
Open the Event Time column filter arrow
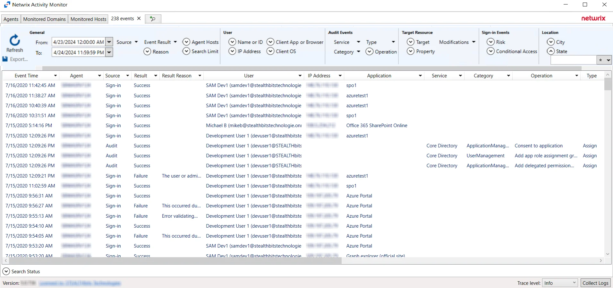[x=55, y=76]
